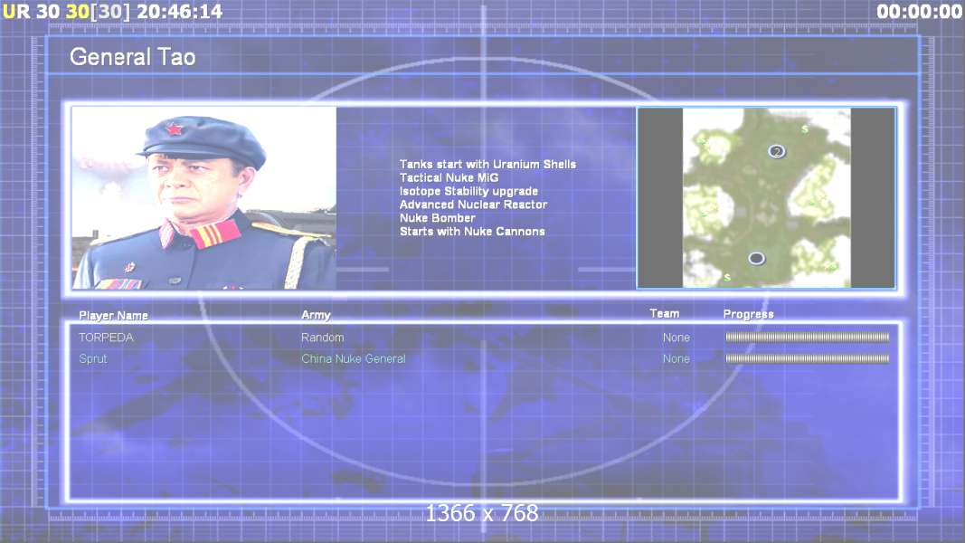Click the map preview thumbnail
This screenshot has width=965, height=543.
[x=766, y=197]
